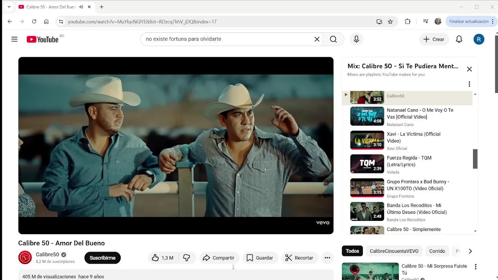Open the Calibre50 channel name link
Viewport: 498px width, 280px height.
tap(47, 255)
